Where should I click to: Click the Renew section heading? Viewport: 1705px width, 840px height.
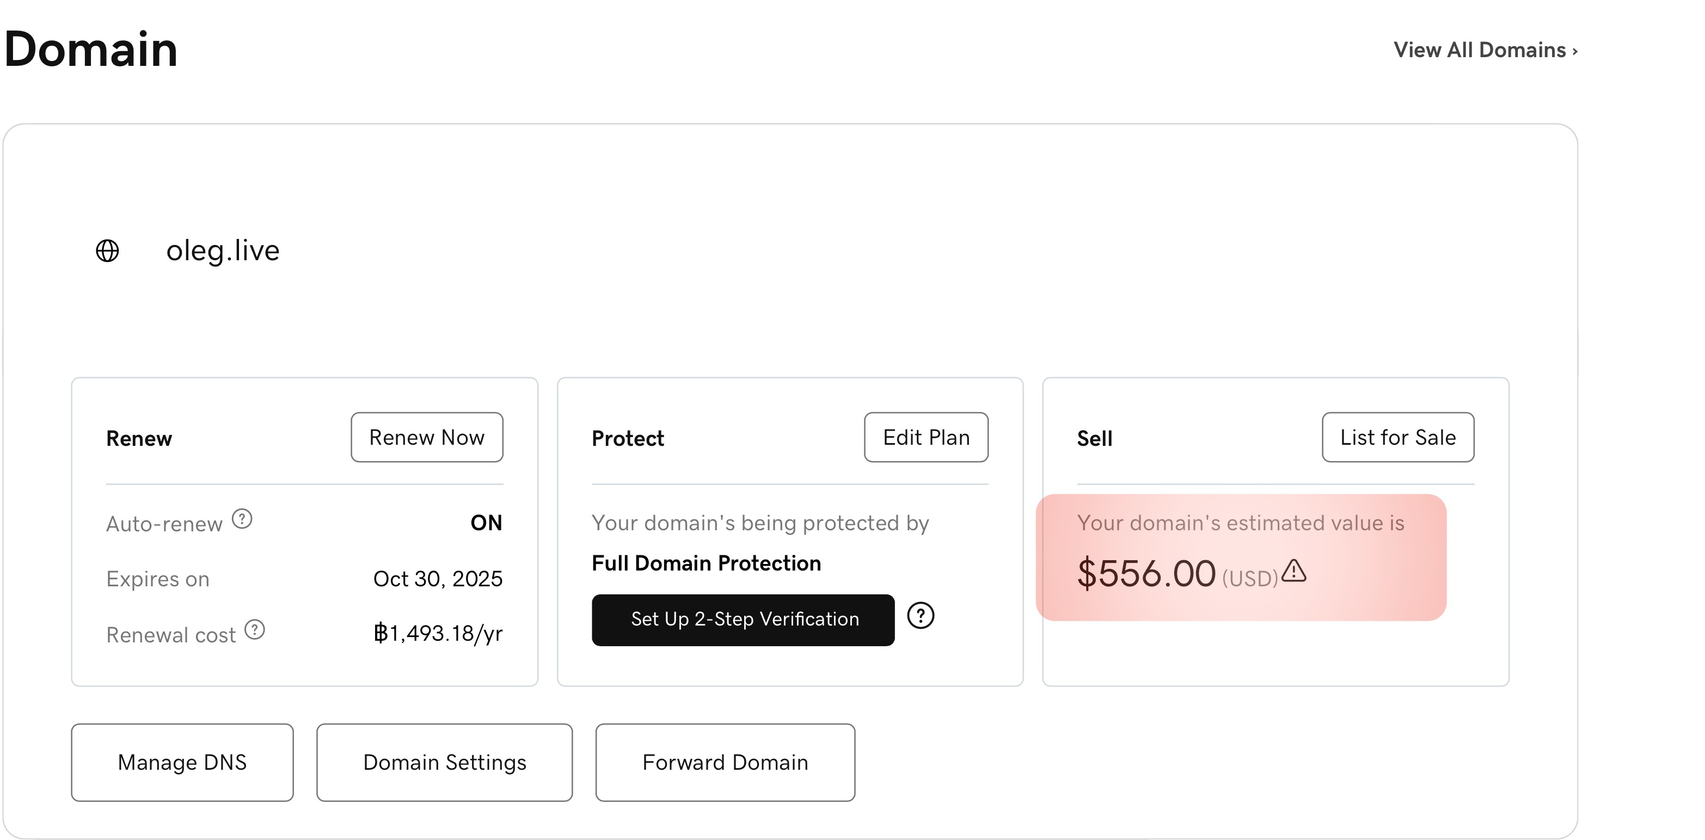click(139, 439)
